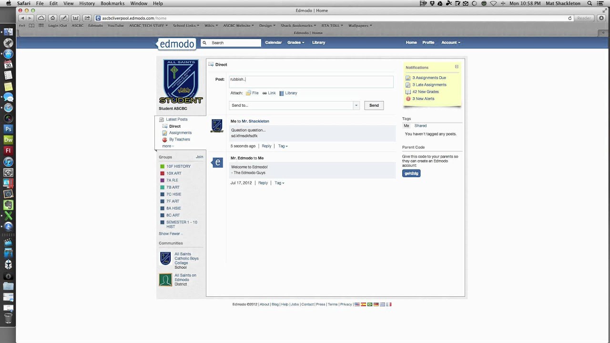Image resolution: width=610 pixels, height=343 pixels.
Task: Click the green 10F HISTORY color square
Action: pyautogui.click(x=163, y=166)
